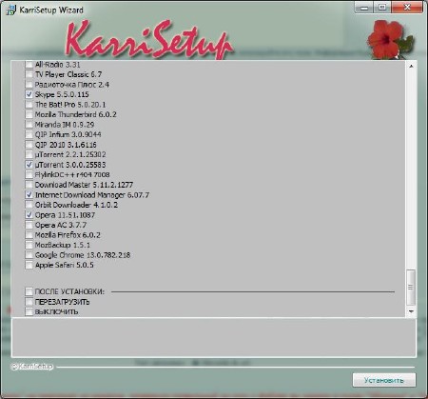The image size is (428, 399).
Task: Uncheck the Skype 5.5.0.115 checkbox
Action: click(29, 94)
